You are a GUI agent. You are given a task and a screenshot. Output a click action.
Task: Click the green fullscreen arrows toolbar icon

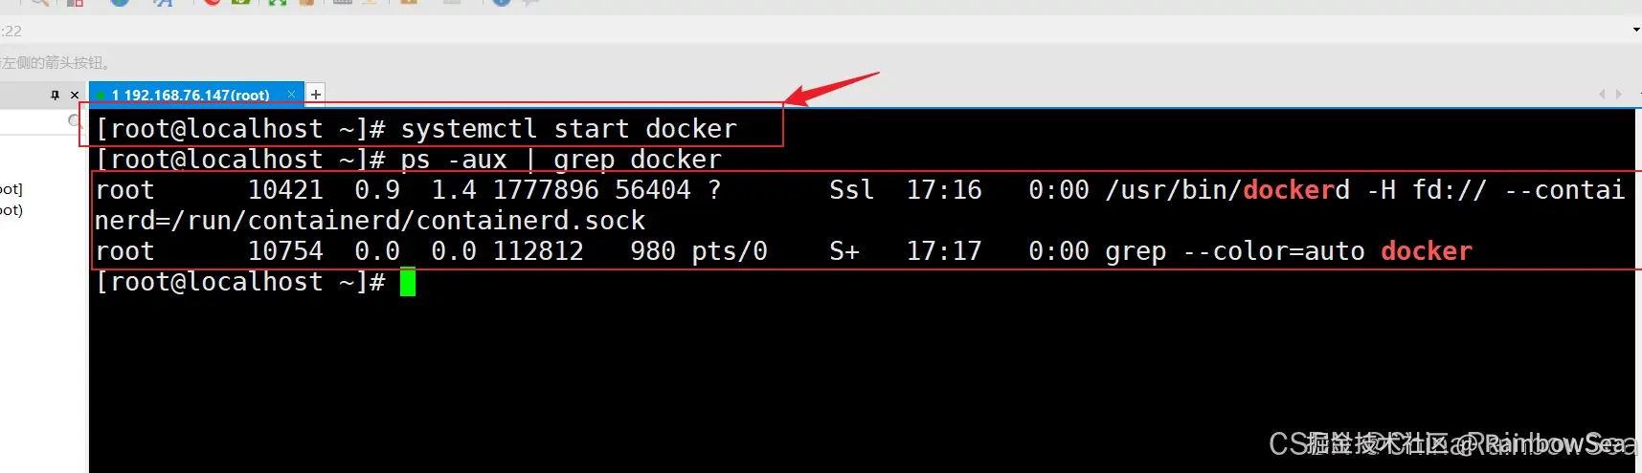277,3
